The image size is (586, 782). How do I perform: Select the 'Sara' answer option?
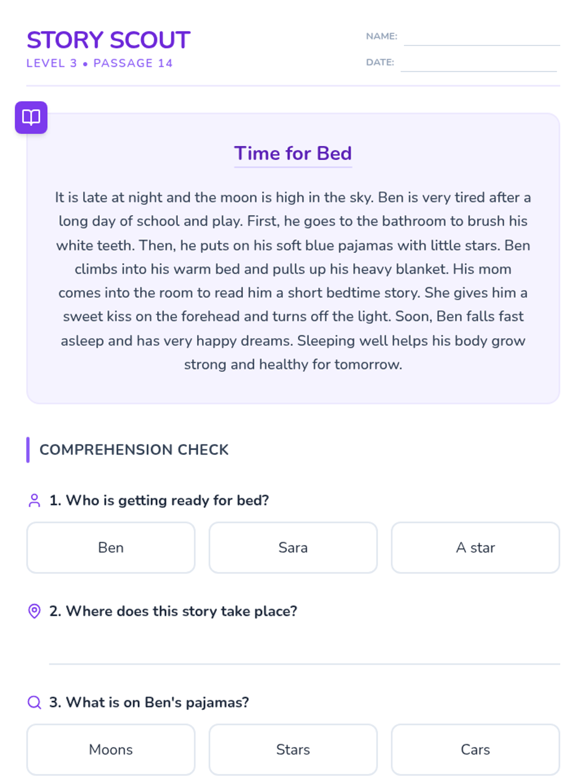coord(293,547)
